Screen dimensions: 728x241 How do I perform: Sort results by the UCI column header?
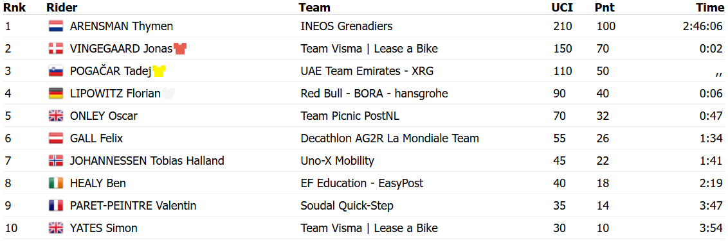562,8
